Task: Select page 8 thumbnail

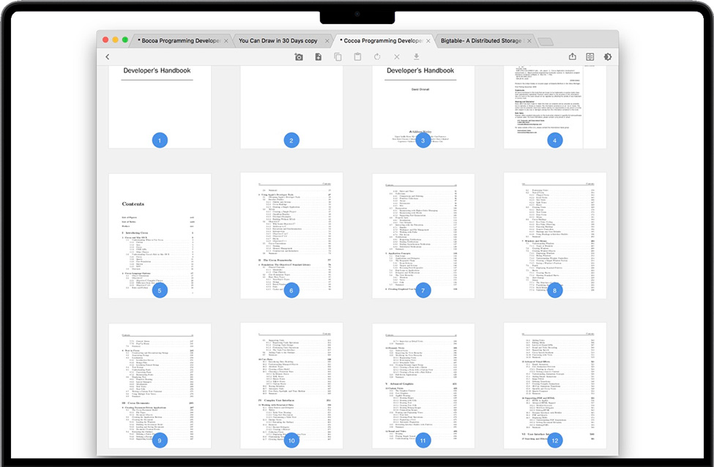Action: click(554, 236)
